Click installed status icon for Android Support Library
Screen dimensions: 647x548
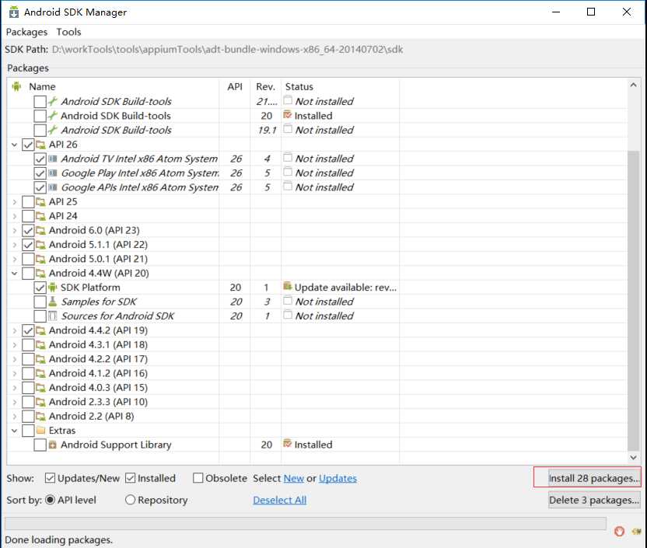click(x=288, y=444)
